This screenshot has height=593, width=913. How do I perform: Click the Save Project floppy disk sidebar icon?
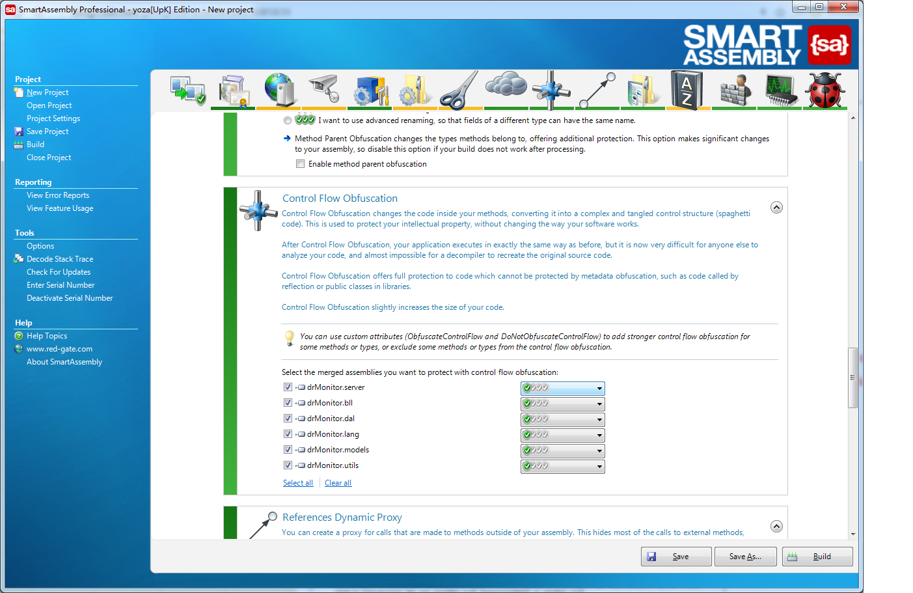pos(18,131)
